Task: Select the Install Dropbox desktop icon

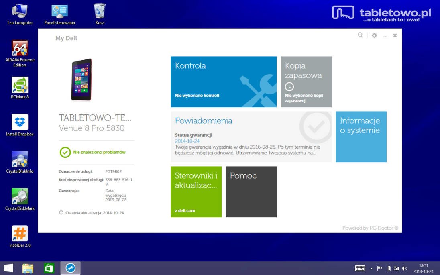Action: [20, 125]
